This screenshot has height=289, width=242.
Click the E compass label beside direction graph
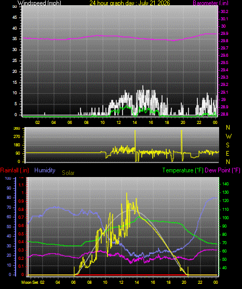click(x=227, y=153)
